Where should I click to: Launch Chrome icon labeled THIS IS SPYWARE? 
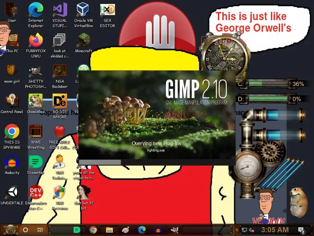12,137
